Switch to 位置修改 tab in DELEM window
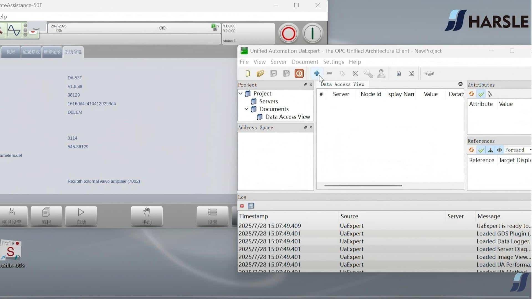This screenshot has height=299, width=532. click(31, 52)
